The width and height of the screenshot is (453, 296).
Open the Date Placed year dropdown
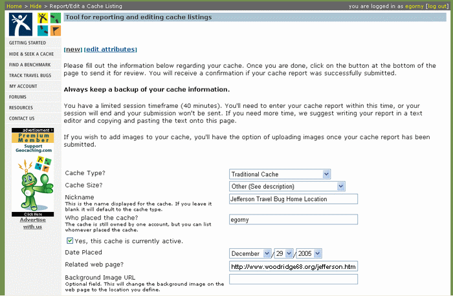309,253
